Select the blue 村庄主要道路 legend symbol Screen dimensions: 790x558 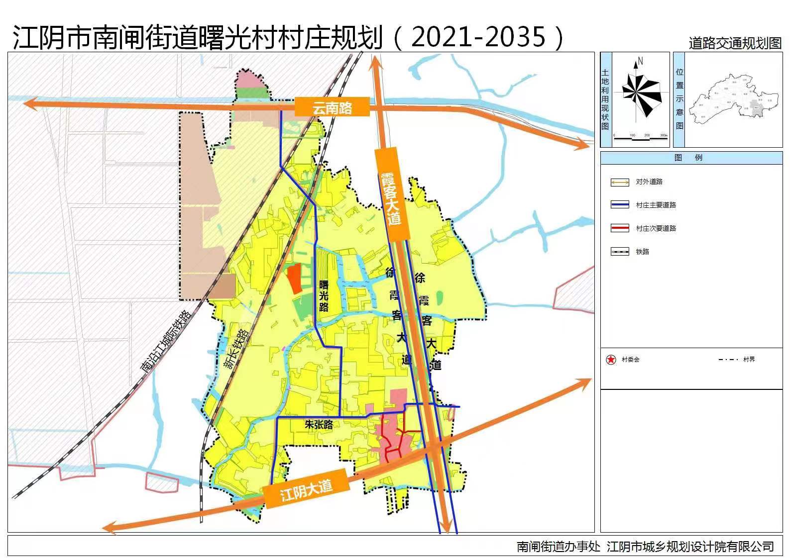point(620,205)
